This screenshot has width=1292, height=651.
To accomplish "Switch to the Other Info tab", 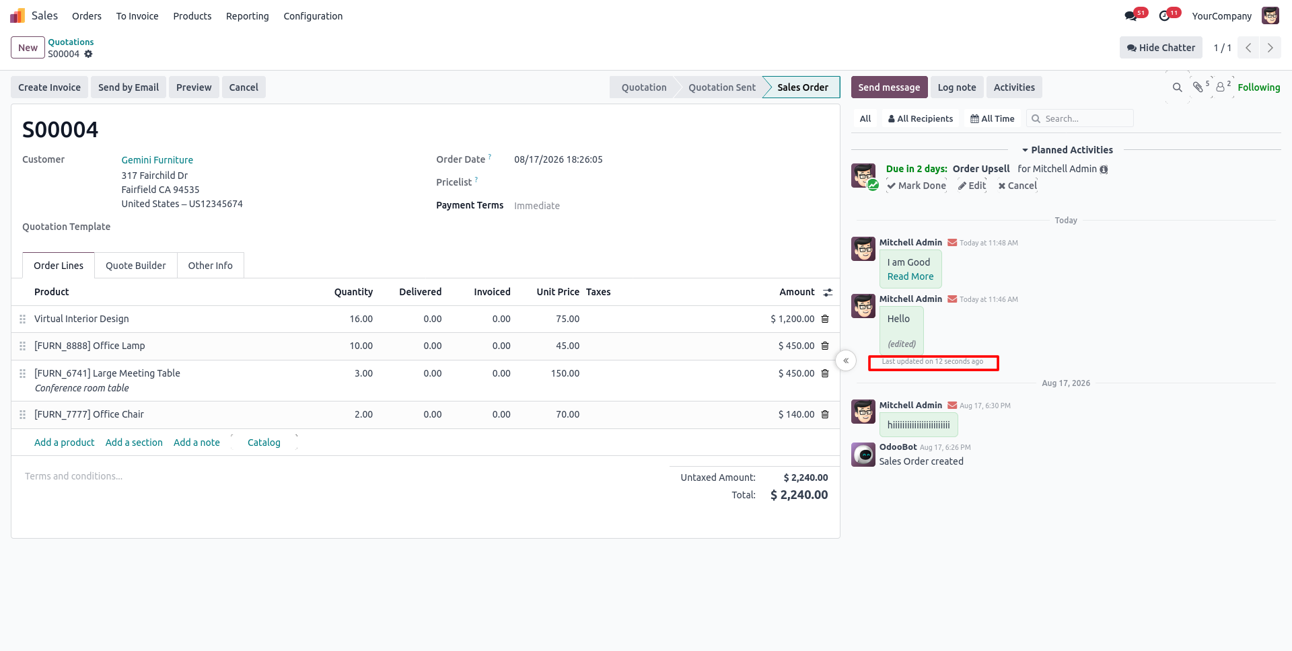I will pyautogui.click(x=211, y=266).
